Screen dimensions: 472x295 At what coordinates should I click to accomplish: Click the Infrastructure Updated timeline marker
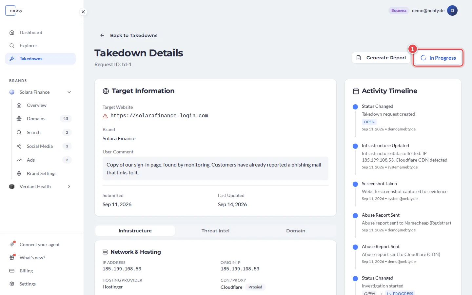[x=355, y=146]
